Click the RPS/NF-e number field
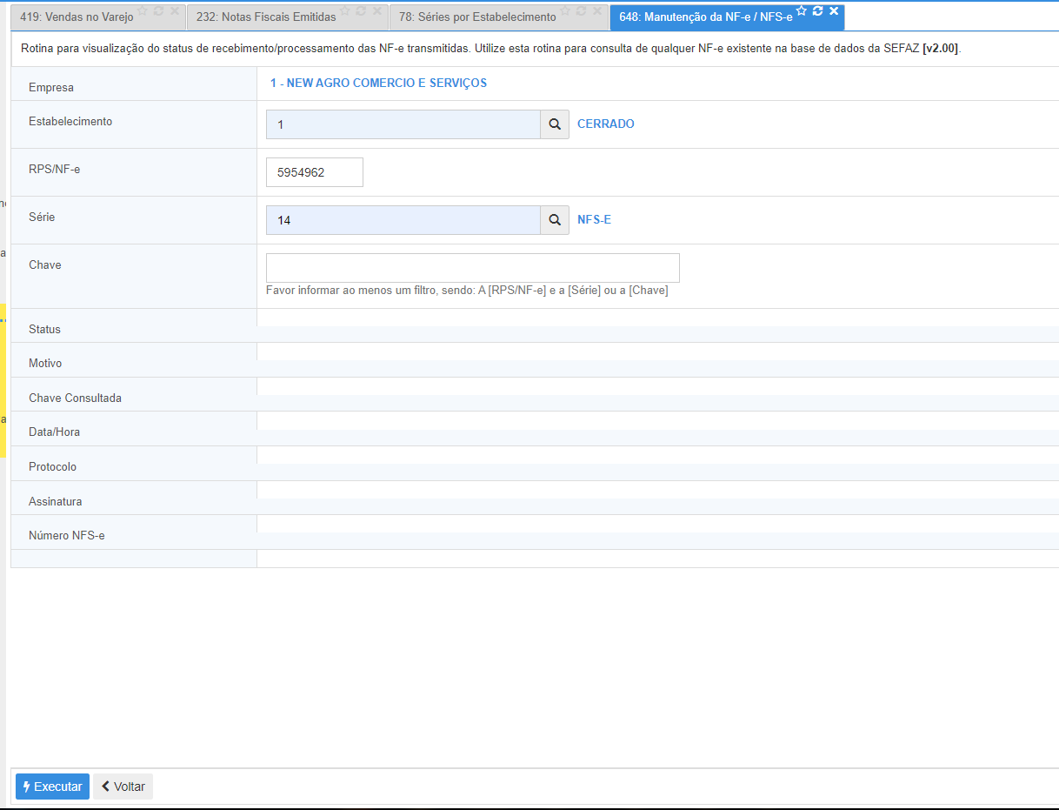The image size is (1059, 810). tap(315, 172)
